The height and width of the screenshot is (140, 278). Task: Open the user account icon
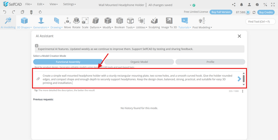pyautogui.click(x=249, y=5)
